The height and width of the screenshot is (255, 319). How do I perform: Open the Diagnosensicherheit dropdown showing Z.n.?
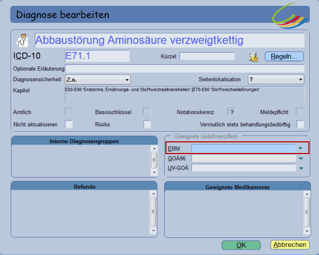point(98,80)
